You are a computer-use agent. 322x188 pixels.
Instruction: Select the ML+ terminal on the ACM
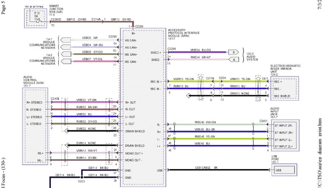point(40,153)
